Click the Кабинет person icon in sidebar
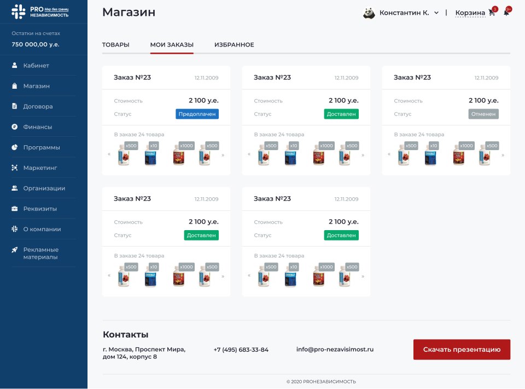The width and height of the screenshot is (525, 389). pyautogui.click(x=15, y=66)
